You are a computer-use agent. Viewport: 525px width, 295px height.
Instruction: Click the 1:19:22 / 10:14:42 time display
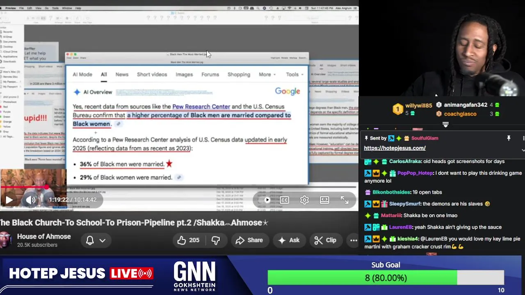[73, 200]
